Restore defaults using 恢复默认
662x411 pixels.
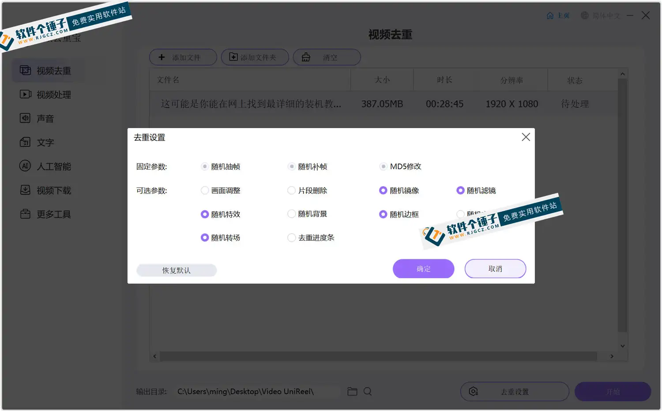coord(176,270)
